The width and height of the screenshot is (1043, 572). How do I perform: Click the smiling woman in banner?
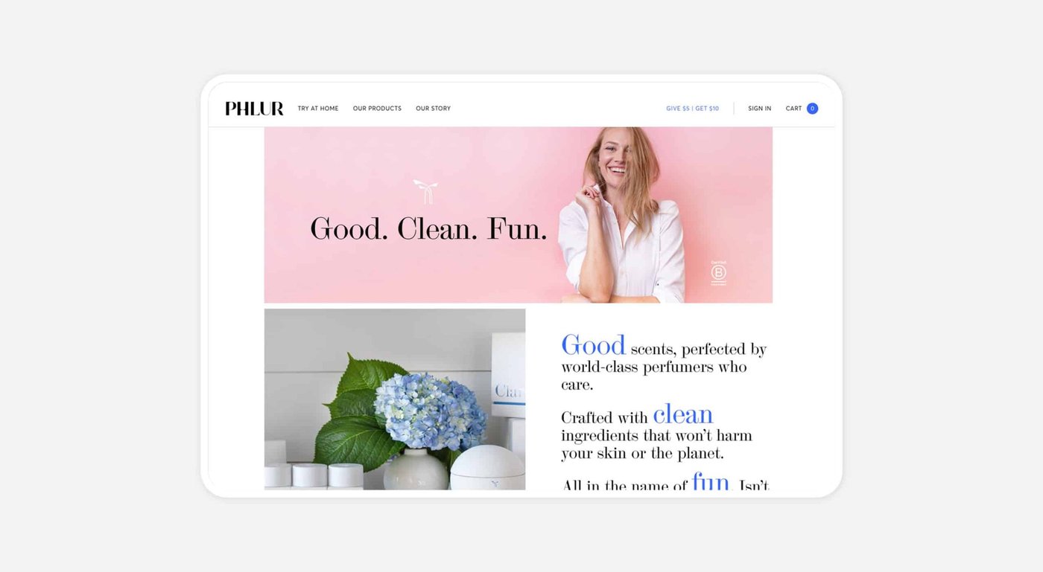tap(622, 215)
